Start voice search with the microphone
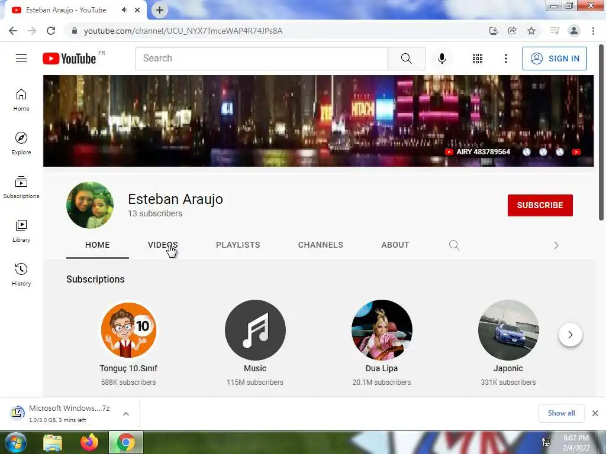This screenshot has height=454, width=606. point(442,59)
